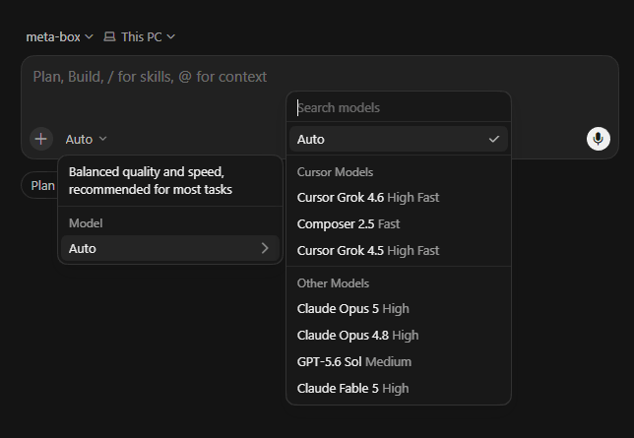
Task: Open the meta-box project dropdown
Action: pyautogui.click(x=59, y=36)
